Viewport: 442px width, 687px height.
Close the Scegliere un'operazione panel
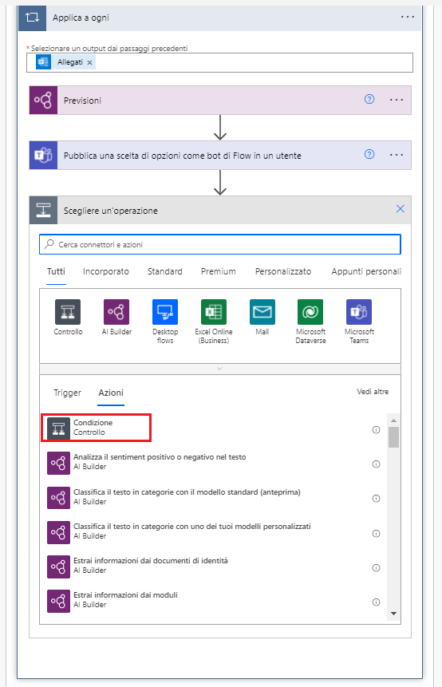(401, 209)
